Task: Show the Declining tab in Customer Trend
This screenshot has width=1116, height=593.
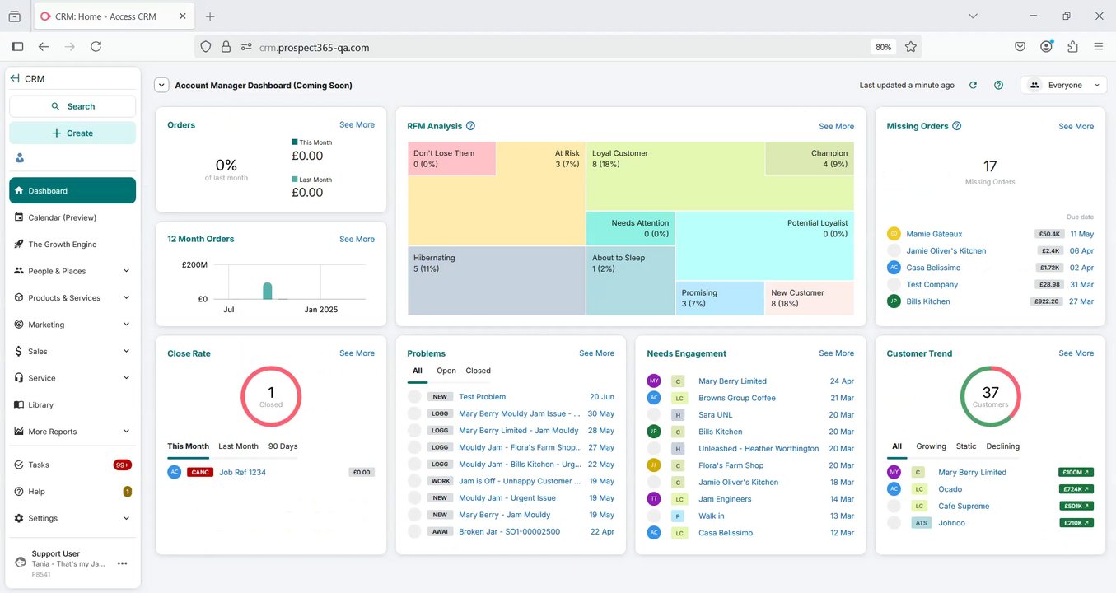Action: click(x=1002, y=446)
